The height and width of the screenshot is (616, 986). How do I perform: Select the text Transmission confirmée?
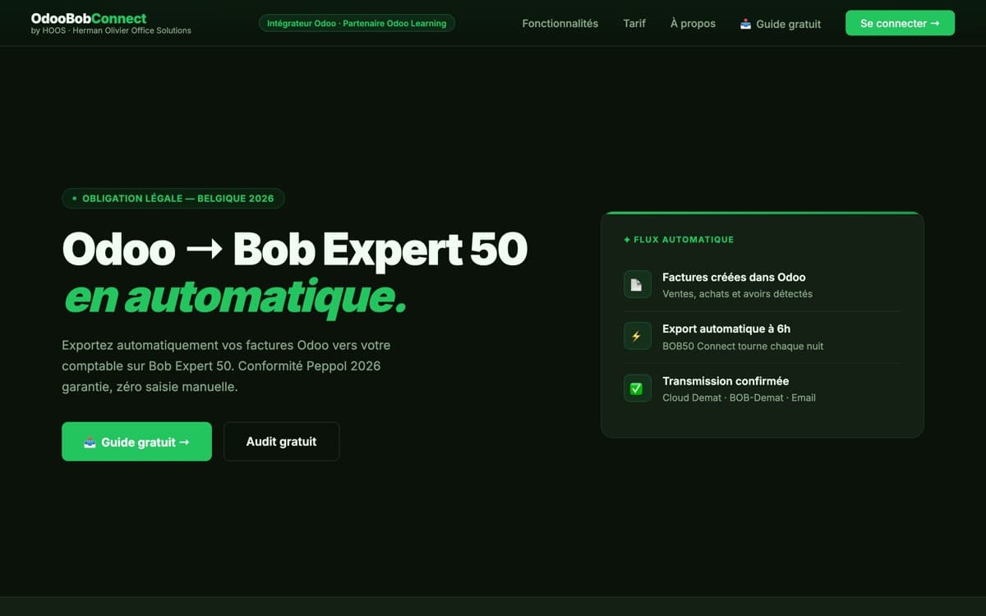pos(726,381)
